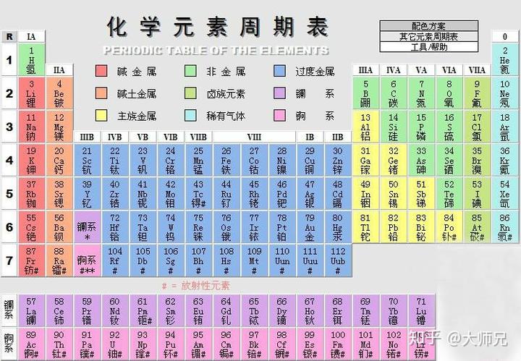
Task: Click the yellow 主族金属 legend swatch
Action: click(101, 116)
